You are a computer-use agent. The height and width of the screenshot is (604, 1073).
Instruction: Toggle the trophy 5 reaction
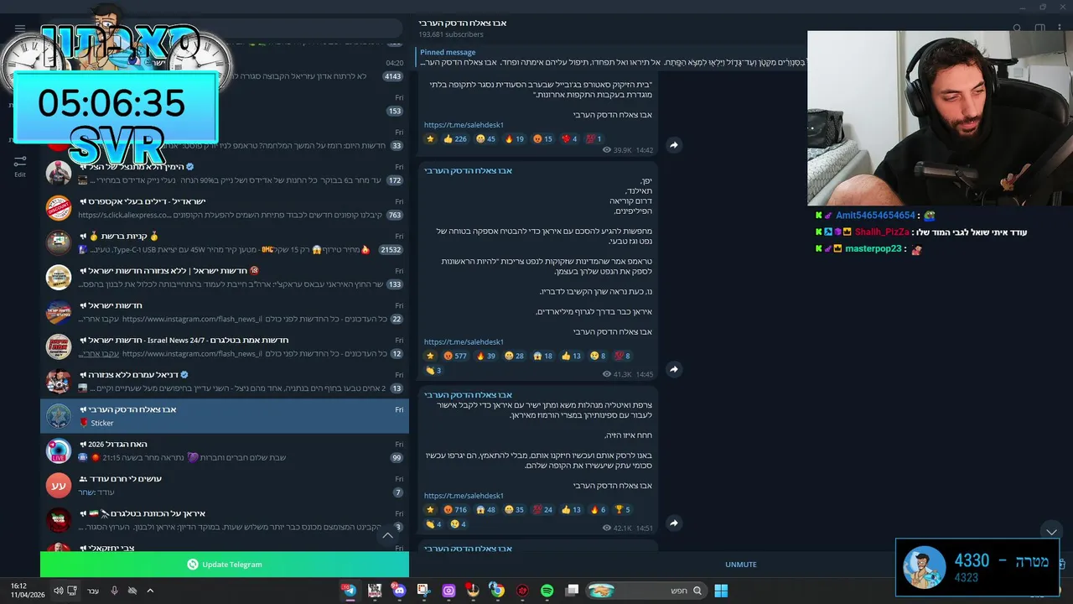pyautogui.click(x=621, y=509)
